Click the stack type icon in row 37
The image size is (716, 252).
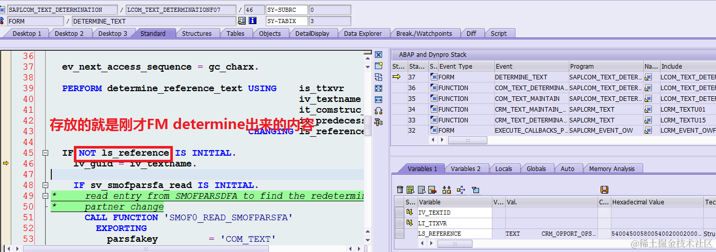(x=433, y=77)
